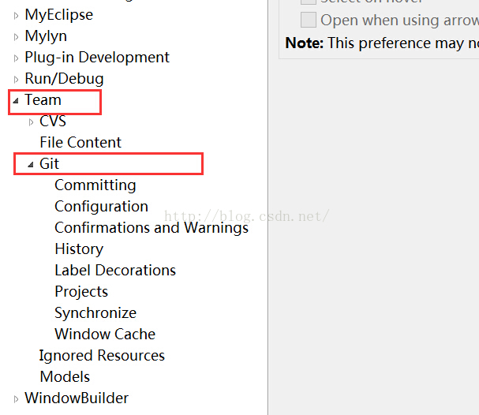Toggle Open when using arrow keys checkbox

[x=309, y=20]
